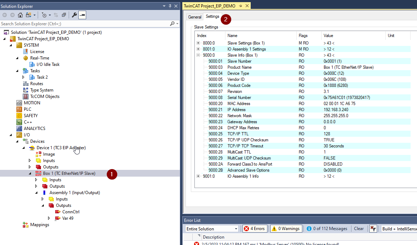Screen dimensions: 417x245
Task: Pin the Solution Explorer panel
Action: (x=170, y=6)
